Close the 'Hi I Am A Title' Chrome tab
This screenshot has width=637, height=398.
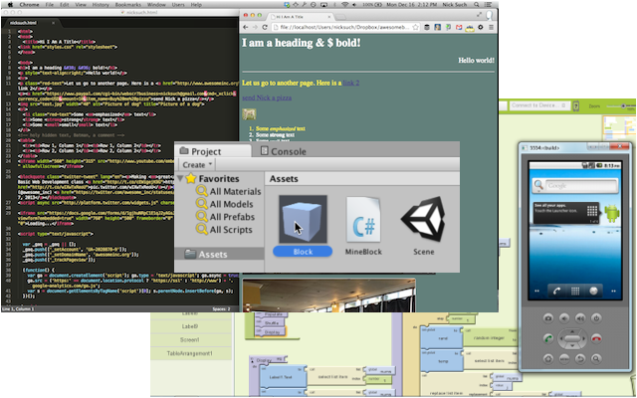coord(329,17)
